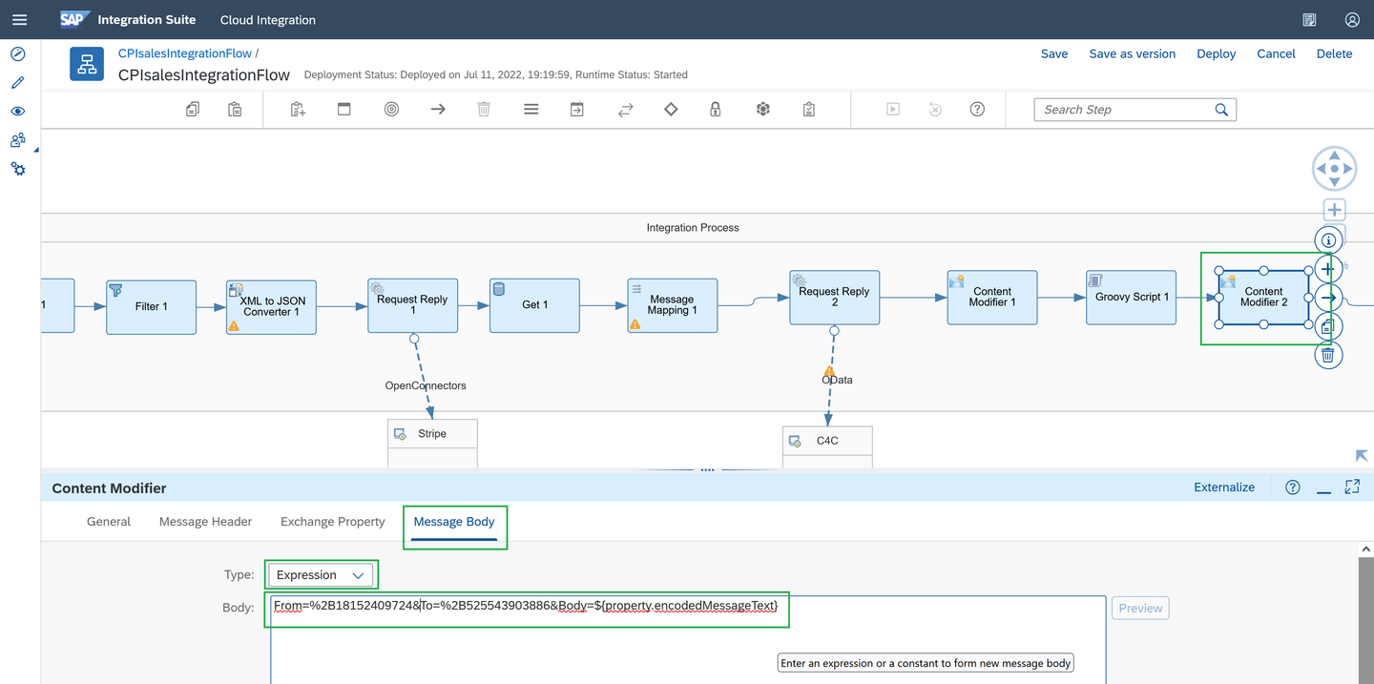This screenshot has height=684, width=1374.
Task: Open the Settings gears icon in sidebar
Action: pos(17,169)
